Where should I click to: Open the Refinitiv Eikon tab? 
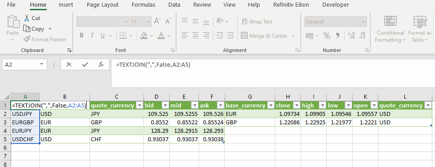(291, 5)
